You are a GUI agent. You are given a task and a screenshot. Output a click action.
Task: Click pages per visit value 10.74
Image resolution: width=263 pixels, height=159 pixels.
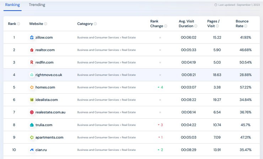(x=217, y=125)
